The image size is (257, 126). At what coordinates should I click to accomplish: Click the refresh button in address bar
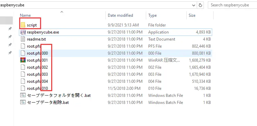coord(200,5)
